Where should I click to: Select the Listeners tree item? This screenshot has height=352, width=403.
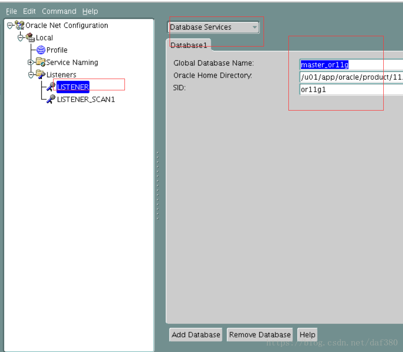click(62, 75)
